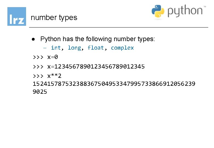Click the 'Python has the following number types' text
This screenshot has height=148, width=214.
98,39
